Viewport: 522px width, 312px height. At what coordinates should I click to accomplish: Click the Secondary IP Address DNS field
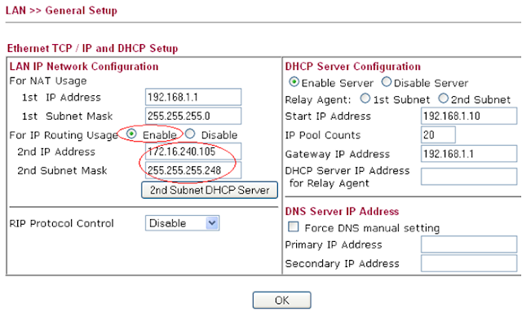pos(469,263)
